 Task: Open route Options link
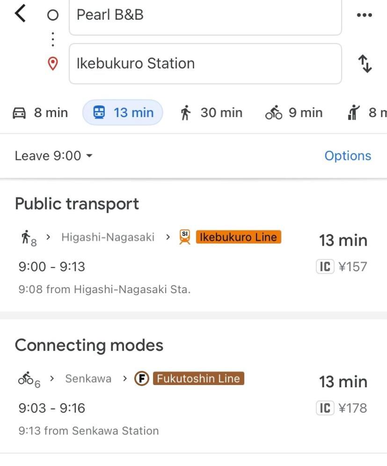point(348,155)
